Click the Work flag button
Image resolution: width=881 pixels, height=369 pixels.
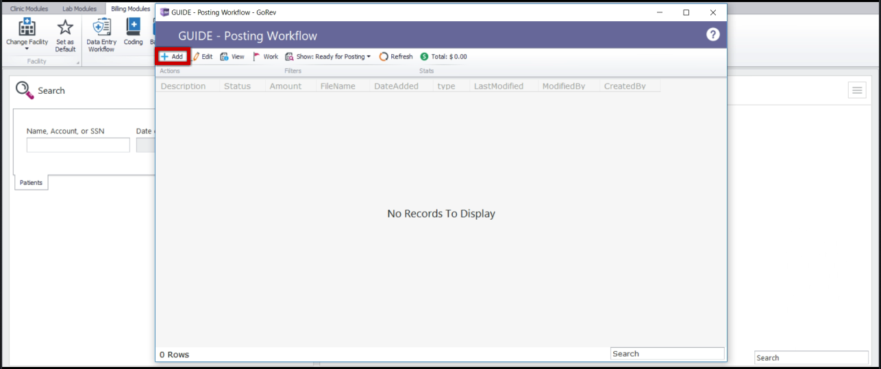click(x=265, y=57)
